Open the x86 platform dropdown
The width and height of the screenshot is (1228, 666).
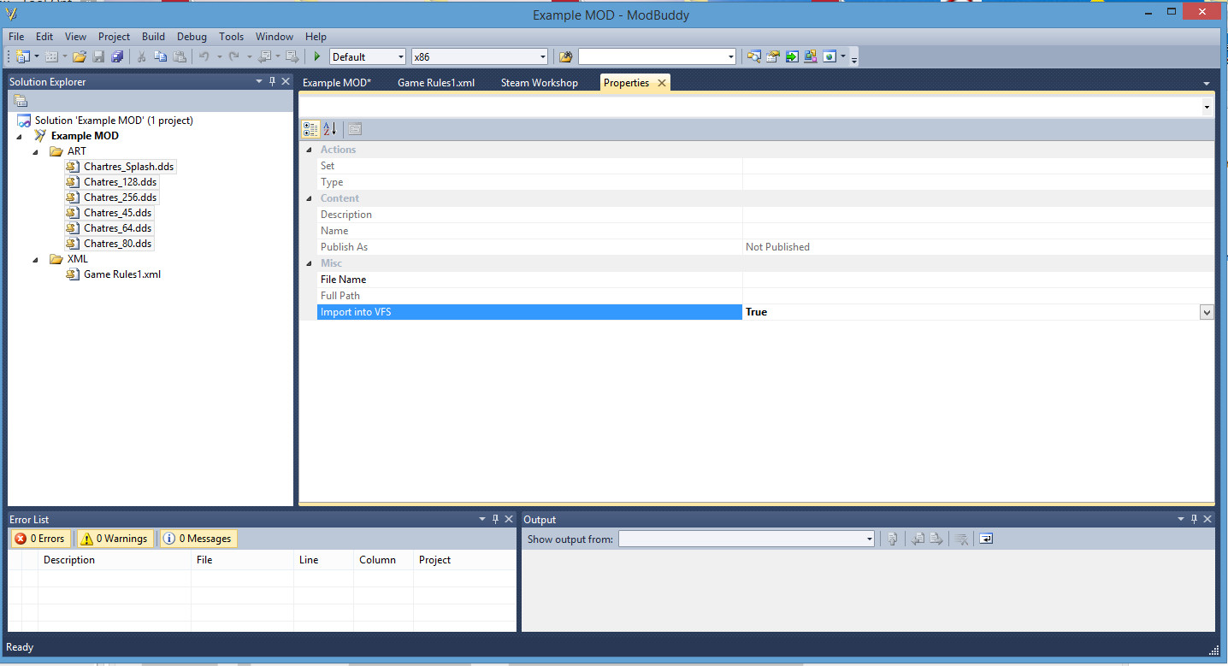[x=542, y=57]
